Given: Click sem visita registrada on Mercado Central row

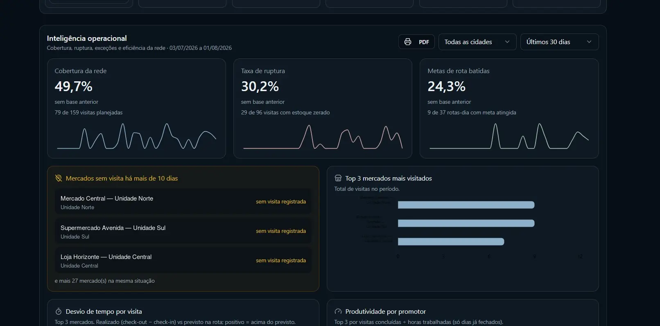Looking at the screenshot, I should (281, 202).
